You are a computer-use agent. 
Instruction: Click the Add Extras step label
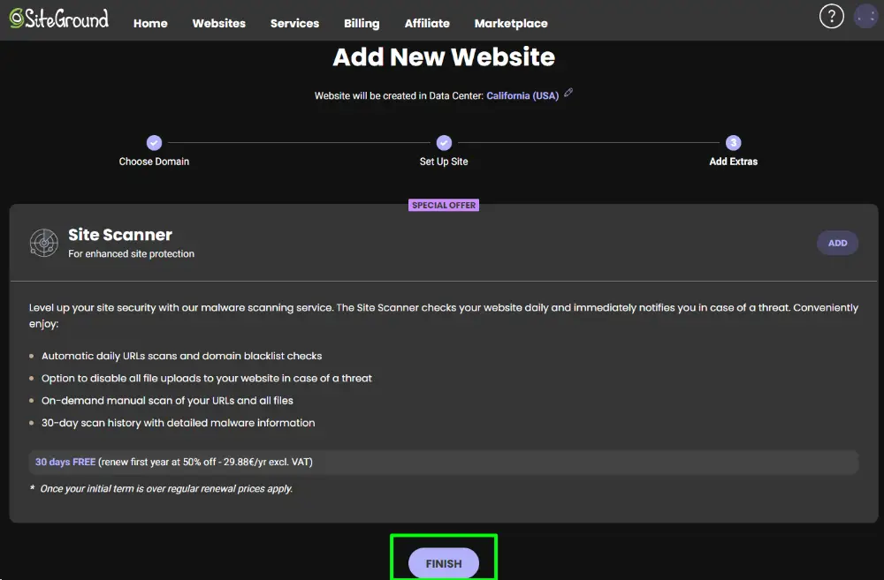pyautogui.click(x=733, y=162)
